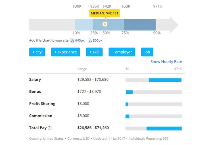Add the + employer filter
This screenshot has width=213, height=145.
tap(122, 52)
